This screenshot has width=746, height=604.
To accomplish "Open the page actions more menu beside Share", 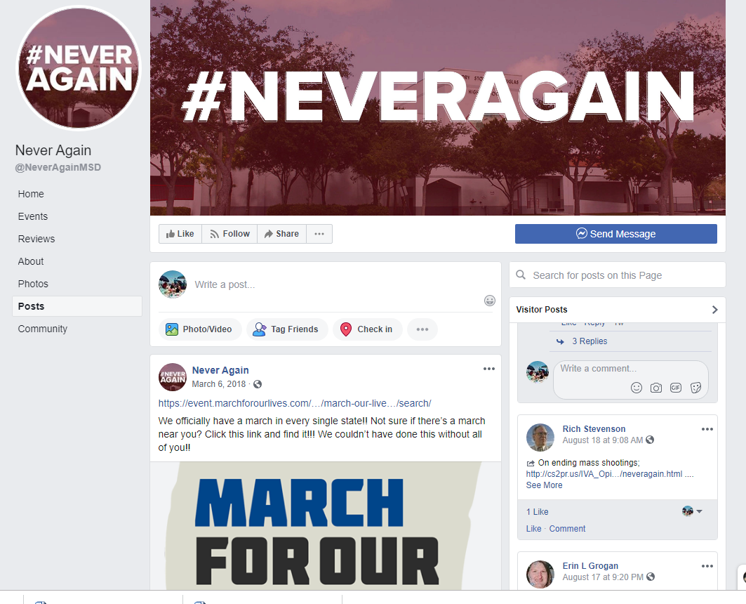I will tap(319, 234).
